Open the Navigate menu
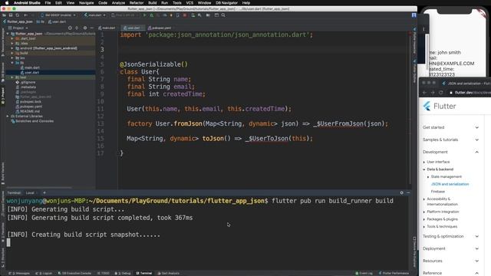 (86, 3)
